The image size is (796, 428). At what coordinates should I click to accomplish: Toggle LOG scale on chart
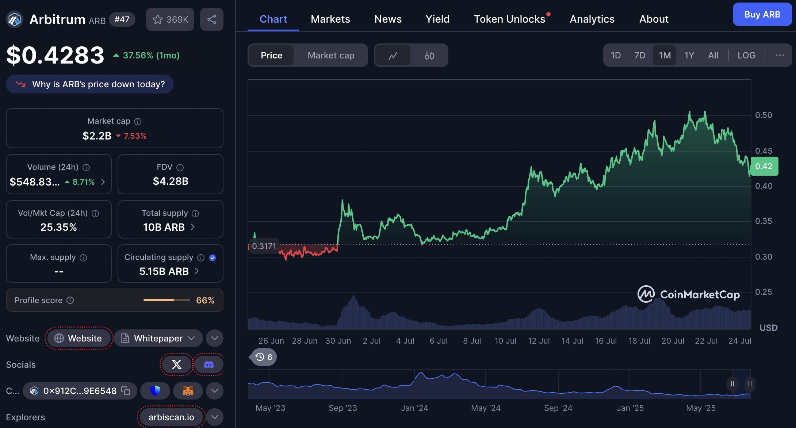point(746,56)
